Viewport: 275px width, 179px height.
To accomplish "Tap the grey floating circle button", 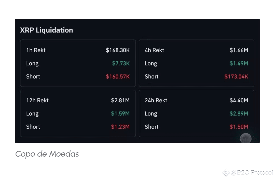I will [246, 138].
